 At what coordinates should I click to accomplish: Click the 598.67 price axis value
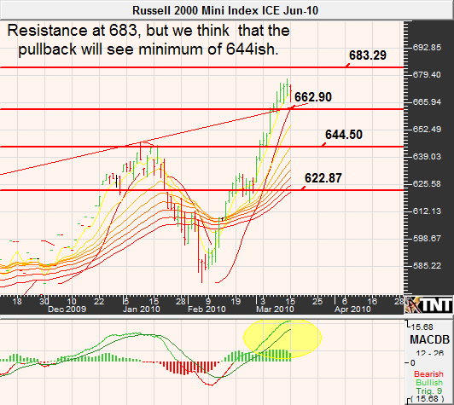click(427, 239)
